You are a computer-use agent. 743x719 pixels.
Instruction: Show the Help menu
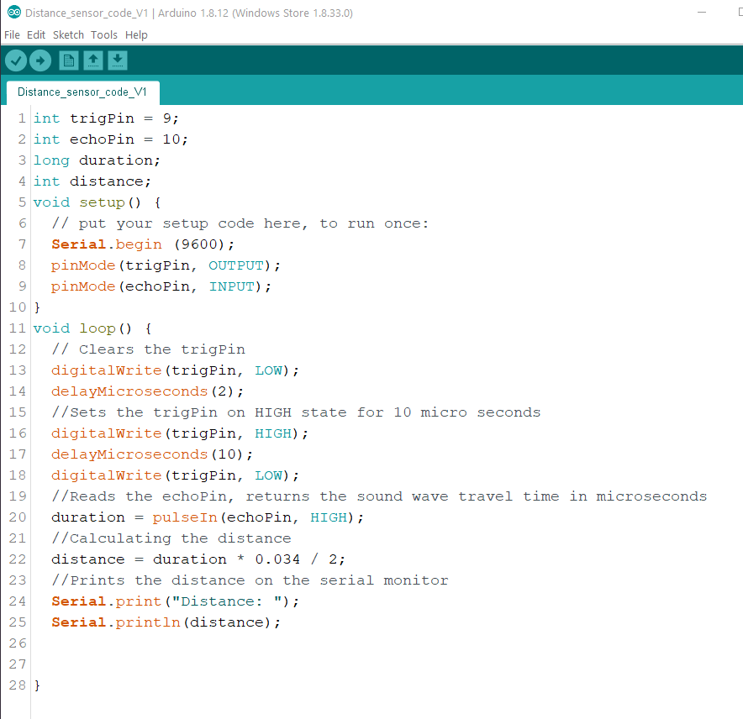136,34
